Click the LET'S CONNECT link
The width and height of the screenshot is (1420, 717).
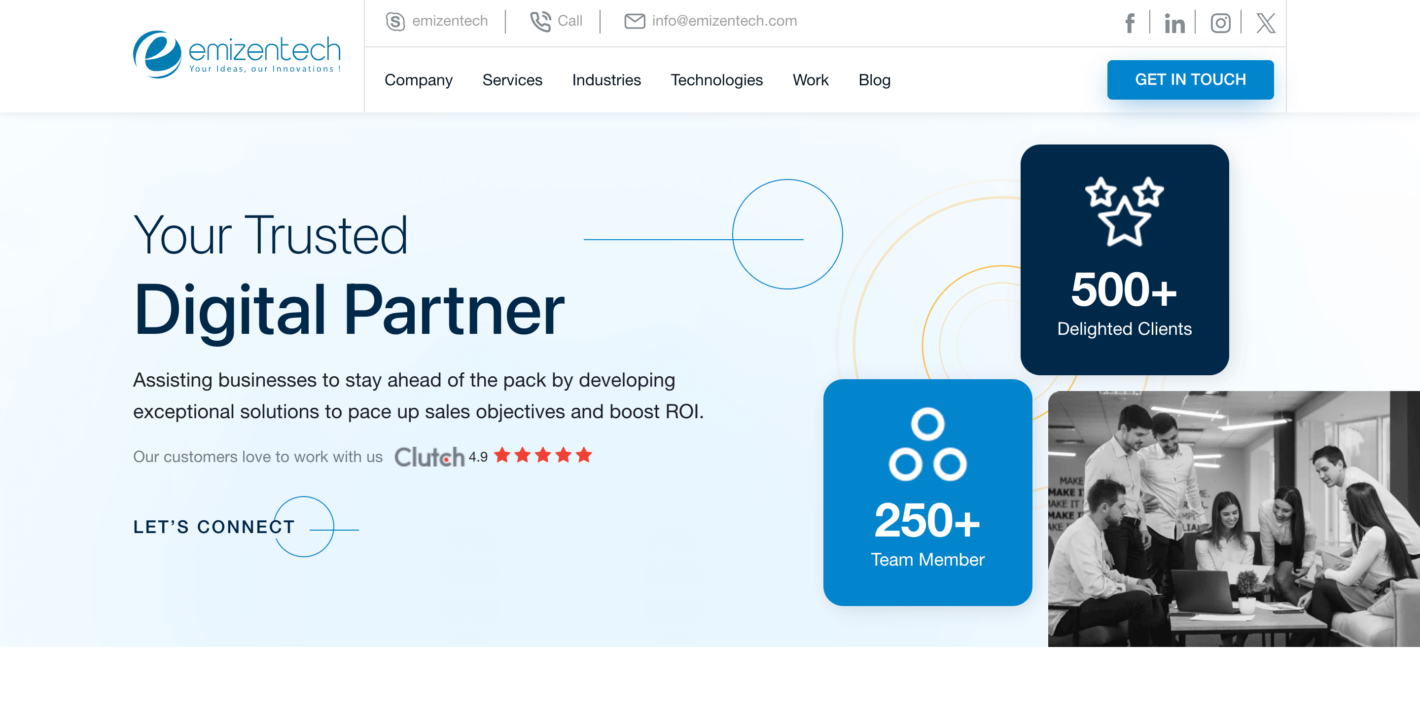click(214, 527)
